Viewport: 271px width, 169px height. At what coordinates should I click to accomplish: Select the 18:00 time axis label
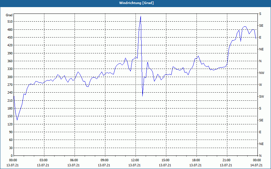coord(195,160)
